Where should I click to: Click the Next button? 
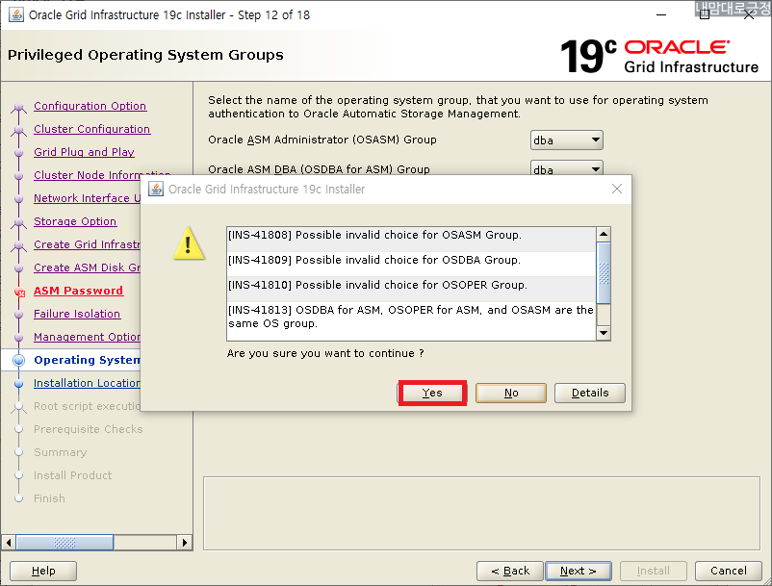579,571
